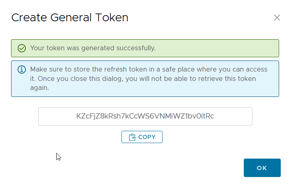Screen dimensions: 291x186
Task: Click the green success checkmark icon
Action: [x=21, y=48]
